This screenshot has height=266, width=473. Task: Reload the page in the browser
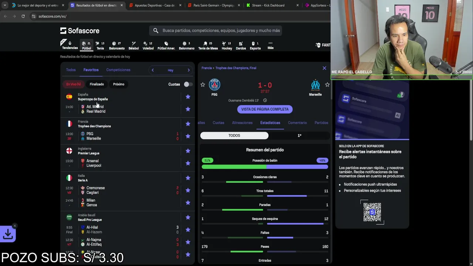point(23,16)
